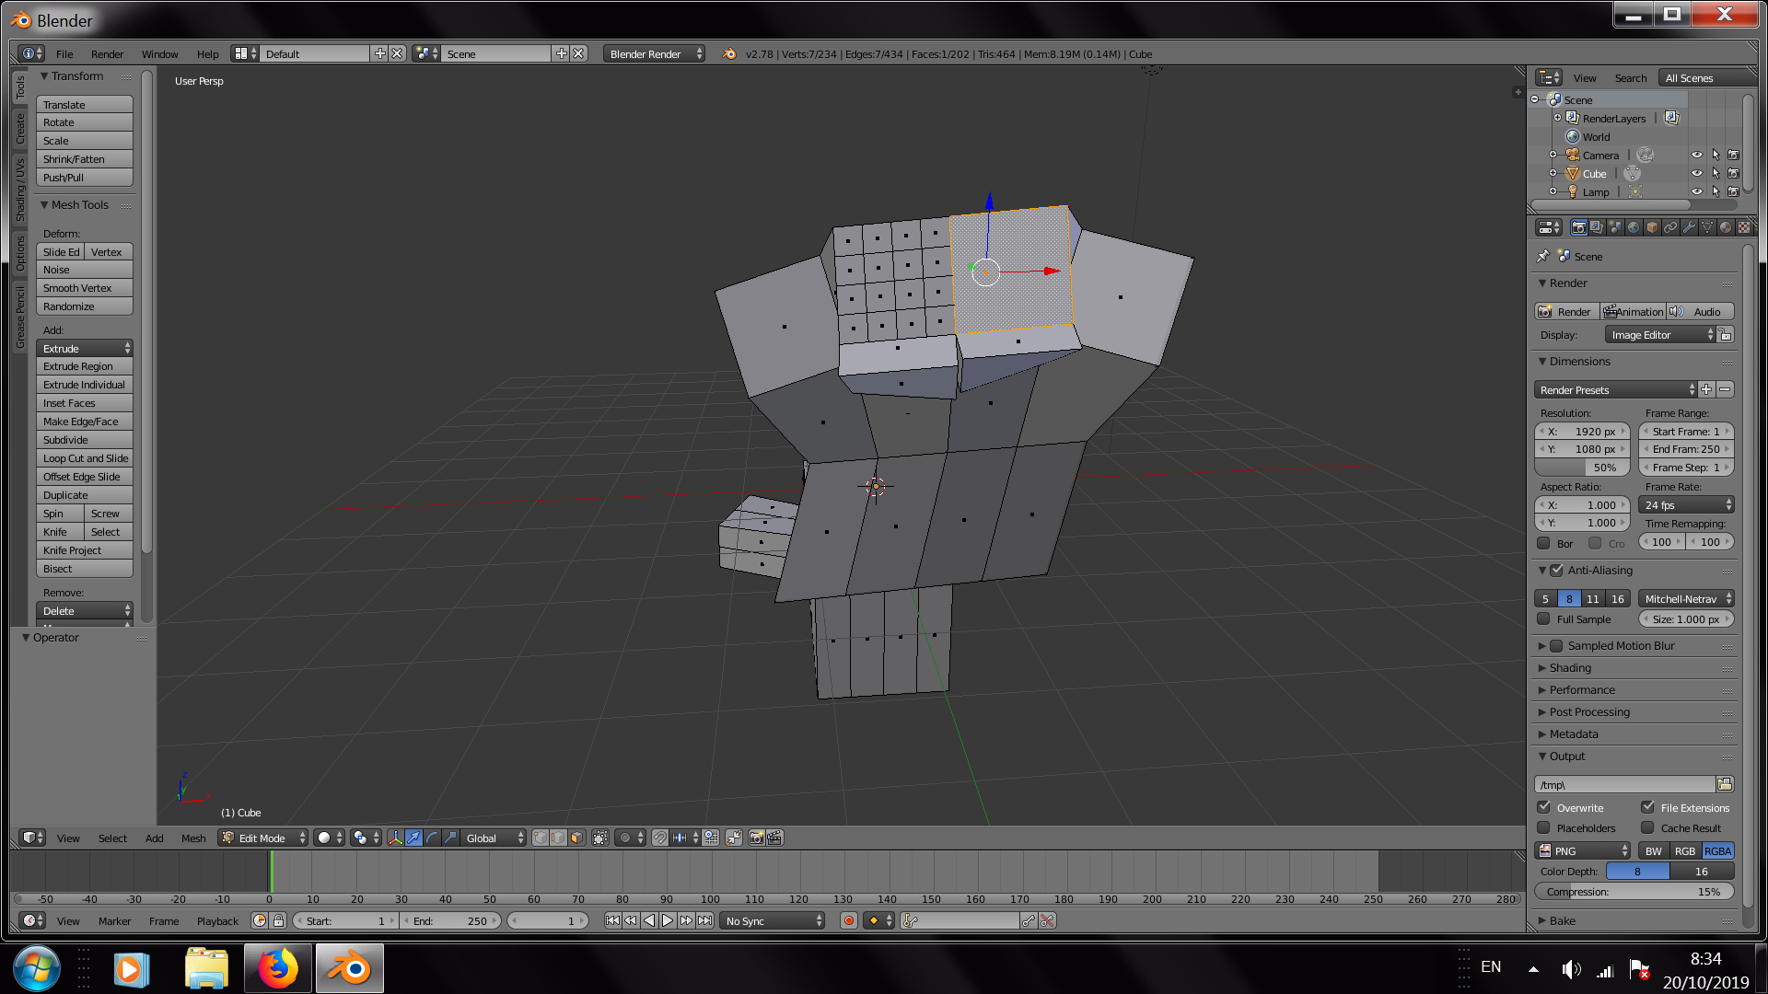The width and height of the screenshot is (1768, 994).
Task: Open the Blender Render engine dropdown
Action: 654,54
